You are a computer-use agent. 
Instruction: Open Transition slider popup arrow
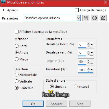(x=92, y=70)
